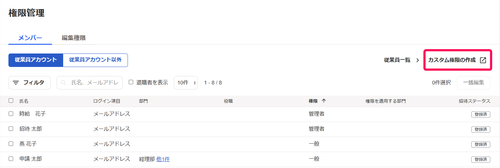Click the filter lines icon in フィルタ

click(16, 83)
